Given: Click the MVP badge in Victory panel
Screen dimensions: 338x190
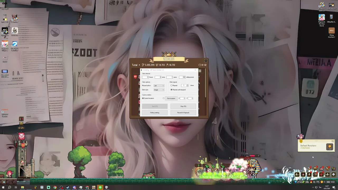Looking at the screenshot, I should coord(135,77).
